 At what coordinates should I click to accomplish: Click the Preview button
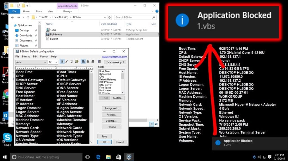tap(111, 127)
